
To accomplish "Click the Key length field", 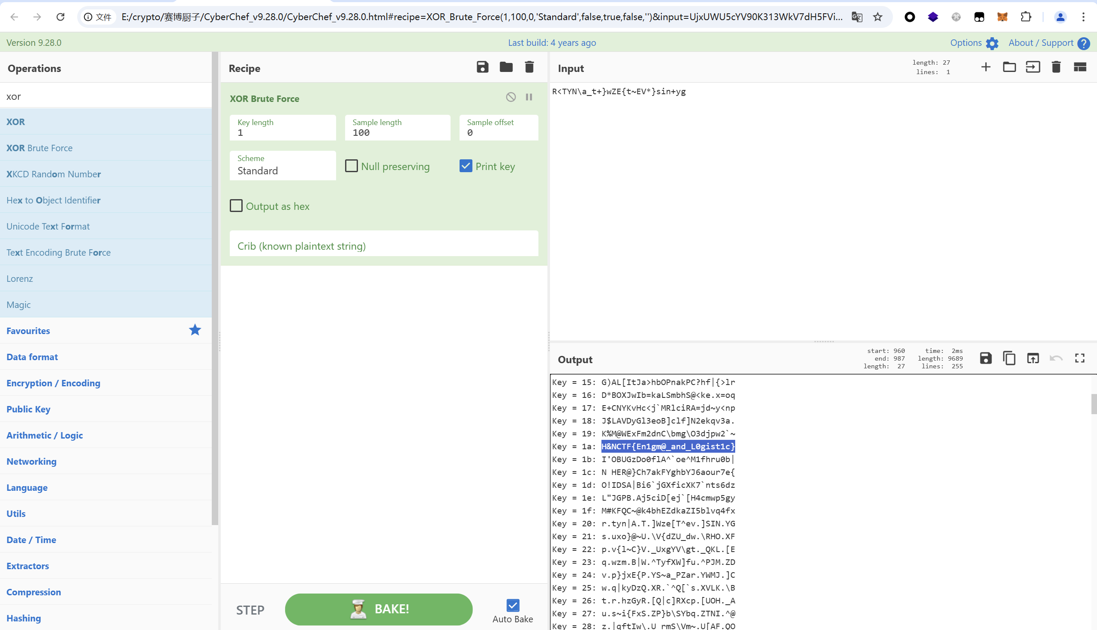I will coord(283,128).
